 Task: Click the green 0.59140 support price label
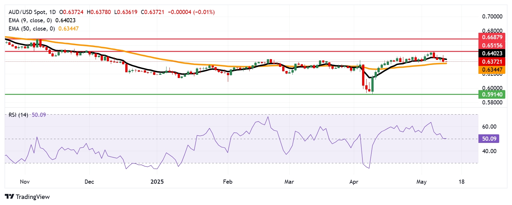click(x=492, y=94)
